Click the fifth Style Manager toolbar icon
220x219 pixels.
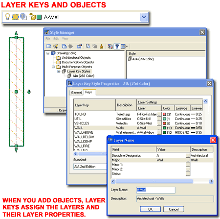79,46
